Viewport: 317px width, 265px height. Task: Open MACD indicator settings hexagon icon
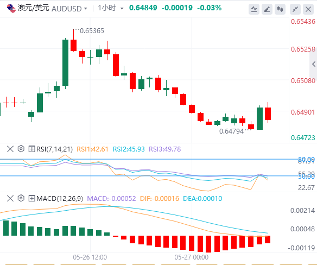point(21,198)
